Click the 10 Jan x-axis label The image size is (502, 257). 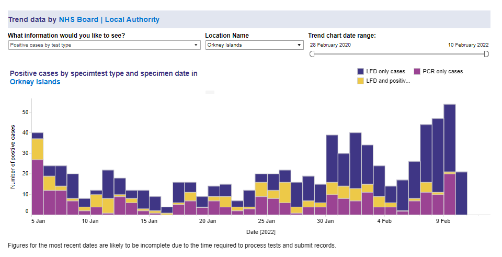coord(90,221)
